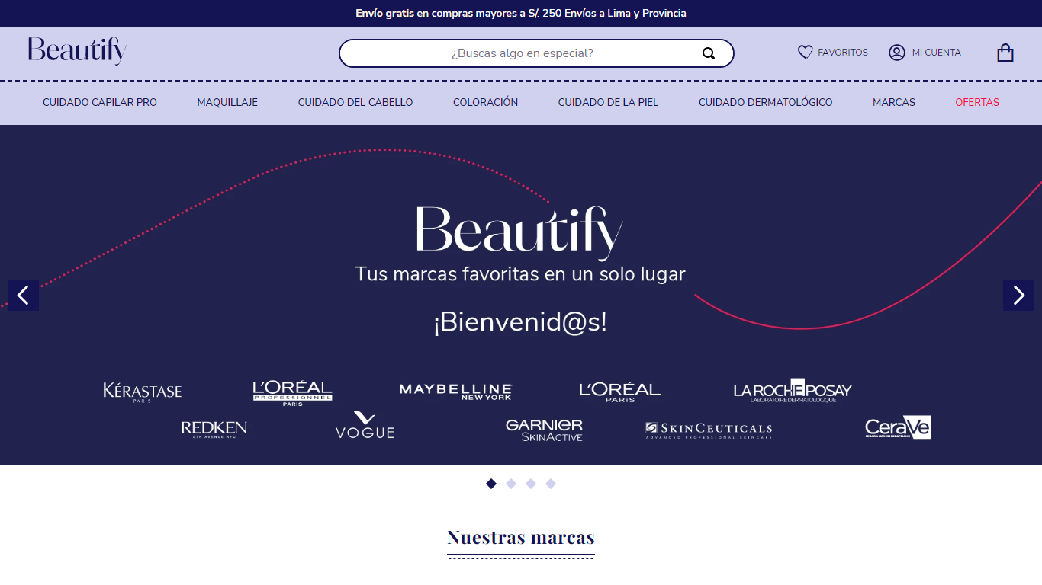
Task: Open favorites via heart icon
Action: 805,53
